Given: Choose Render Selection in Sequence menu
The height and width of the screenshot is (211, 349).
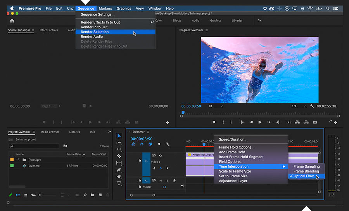Looking at the screenshot, I should point(116,32).
